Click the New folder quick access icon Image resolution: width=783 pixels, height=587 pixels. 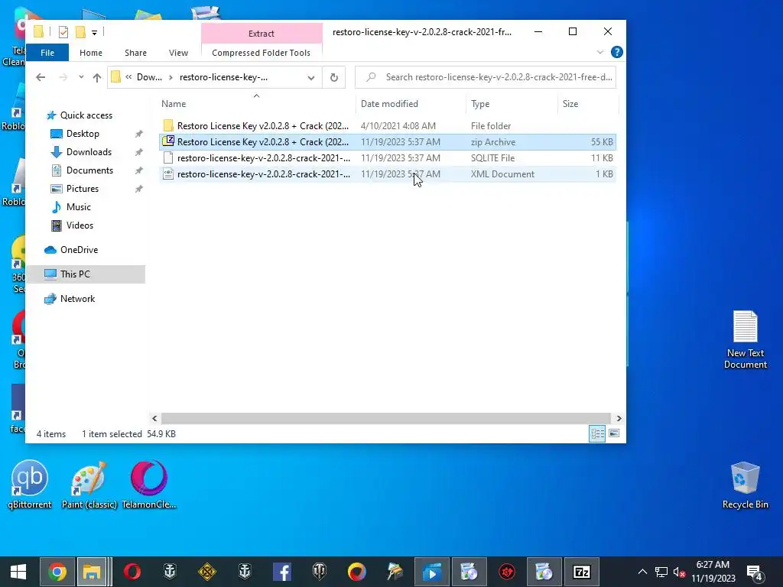point(80,32)
